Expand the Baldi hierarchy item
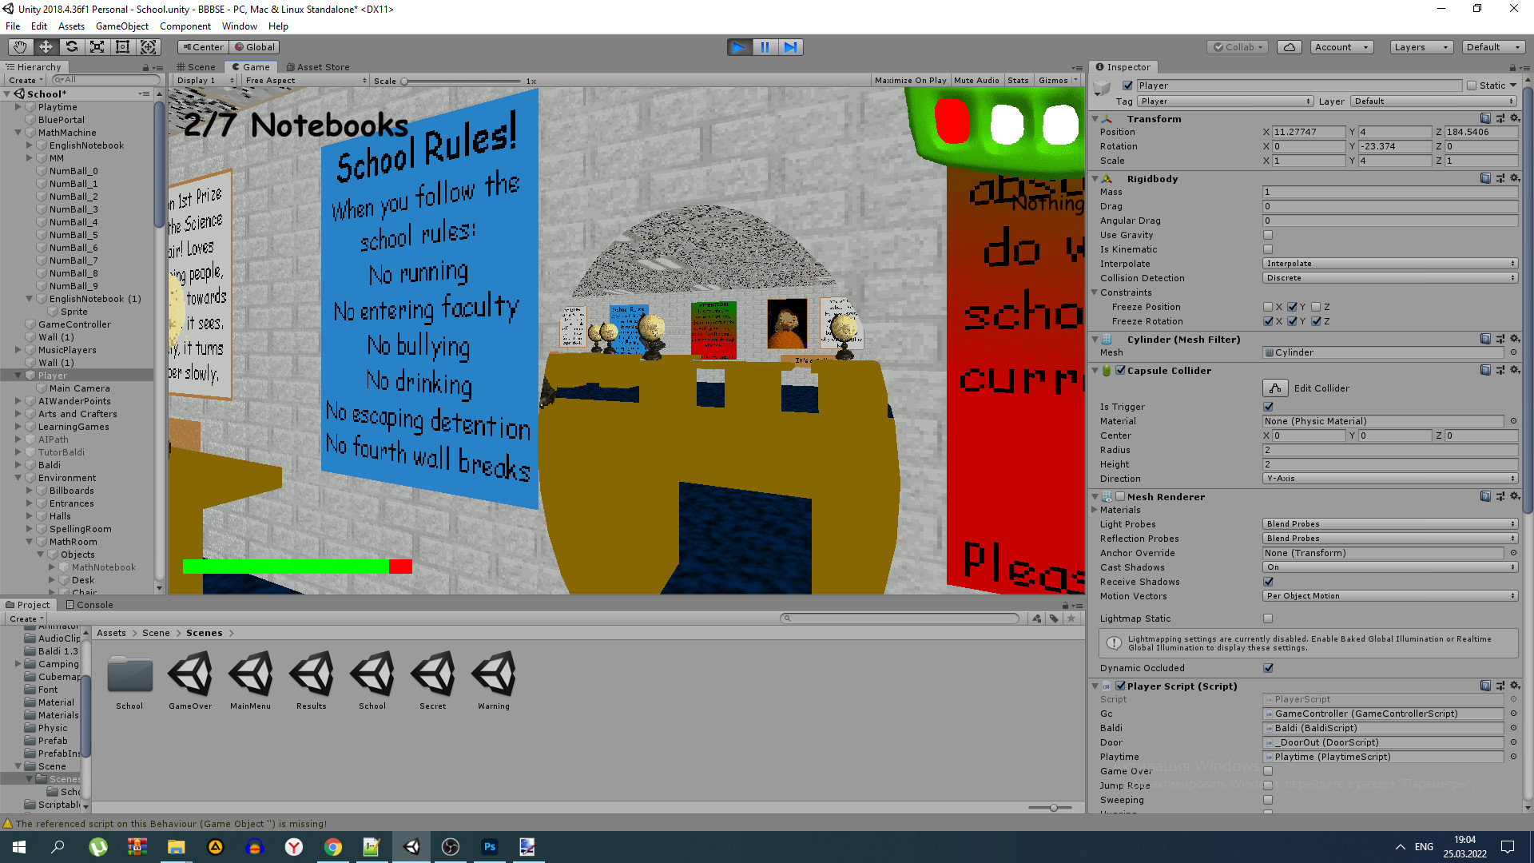The height and width of the screenshot is (863, 1534). [18, 465]
